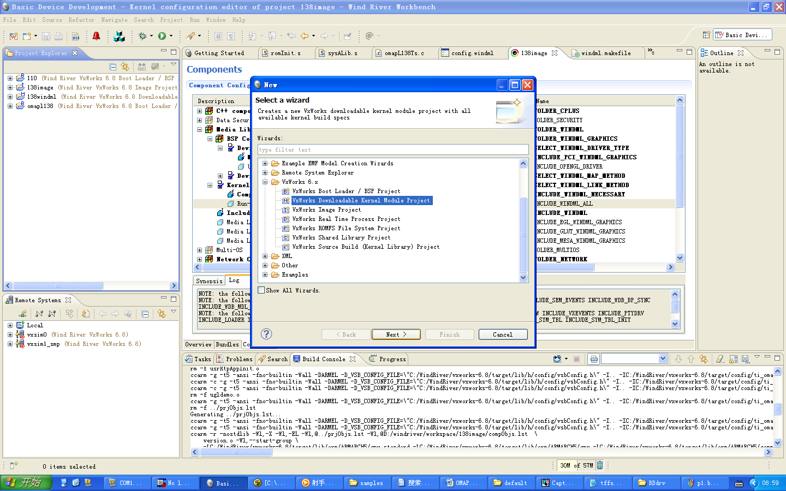Clear the Build Console with eraser icon
This screenshot has width=786, height=491.
click(720, 359)
